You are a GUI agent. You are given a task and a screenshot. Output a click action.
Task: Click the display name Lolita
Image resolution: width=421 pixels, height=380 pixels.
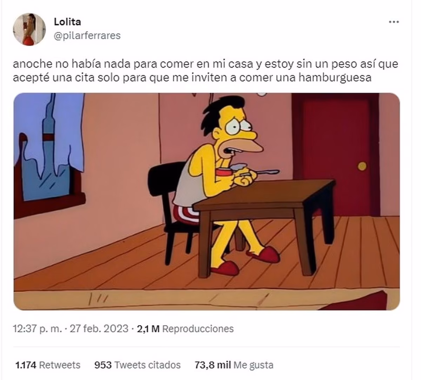pyautogui.click(x=67, y=22)
